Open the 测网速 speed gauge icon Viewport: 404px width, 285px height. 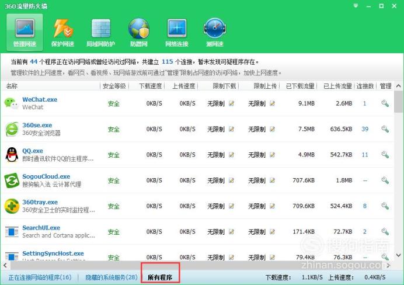[215, 32]
